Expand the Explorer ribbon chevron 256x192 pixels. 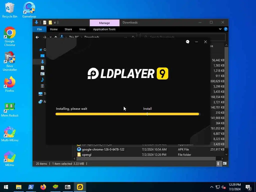(220, 29)
